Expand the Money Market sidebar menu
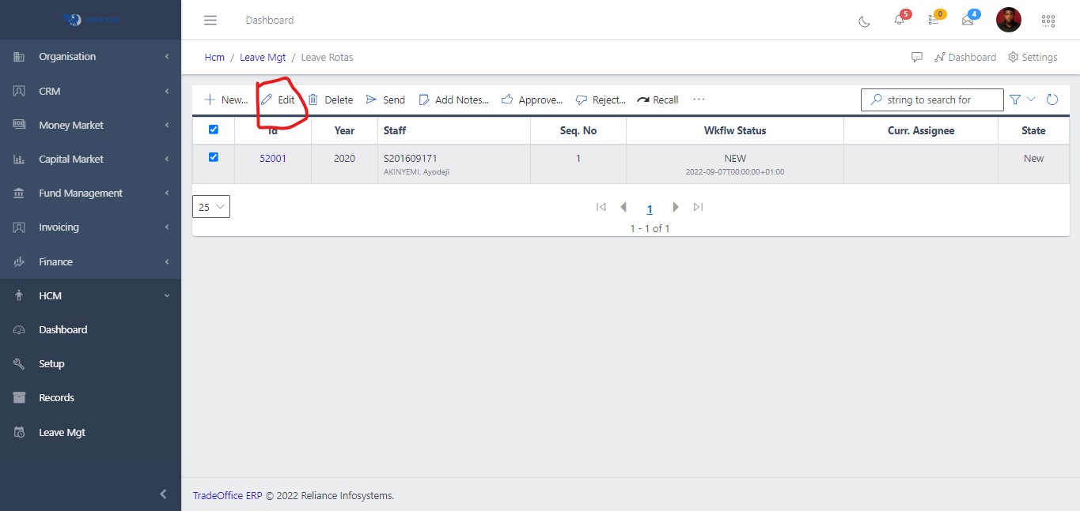Image resolution: width=1080 pixels, height=511 pixels. [x=90, y=125]
